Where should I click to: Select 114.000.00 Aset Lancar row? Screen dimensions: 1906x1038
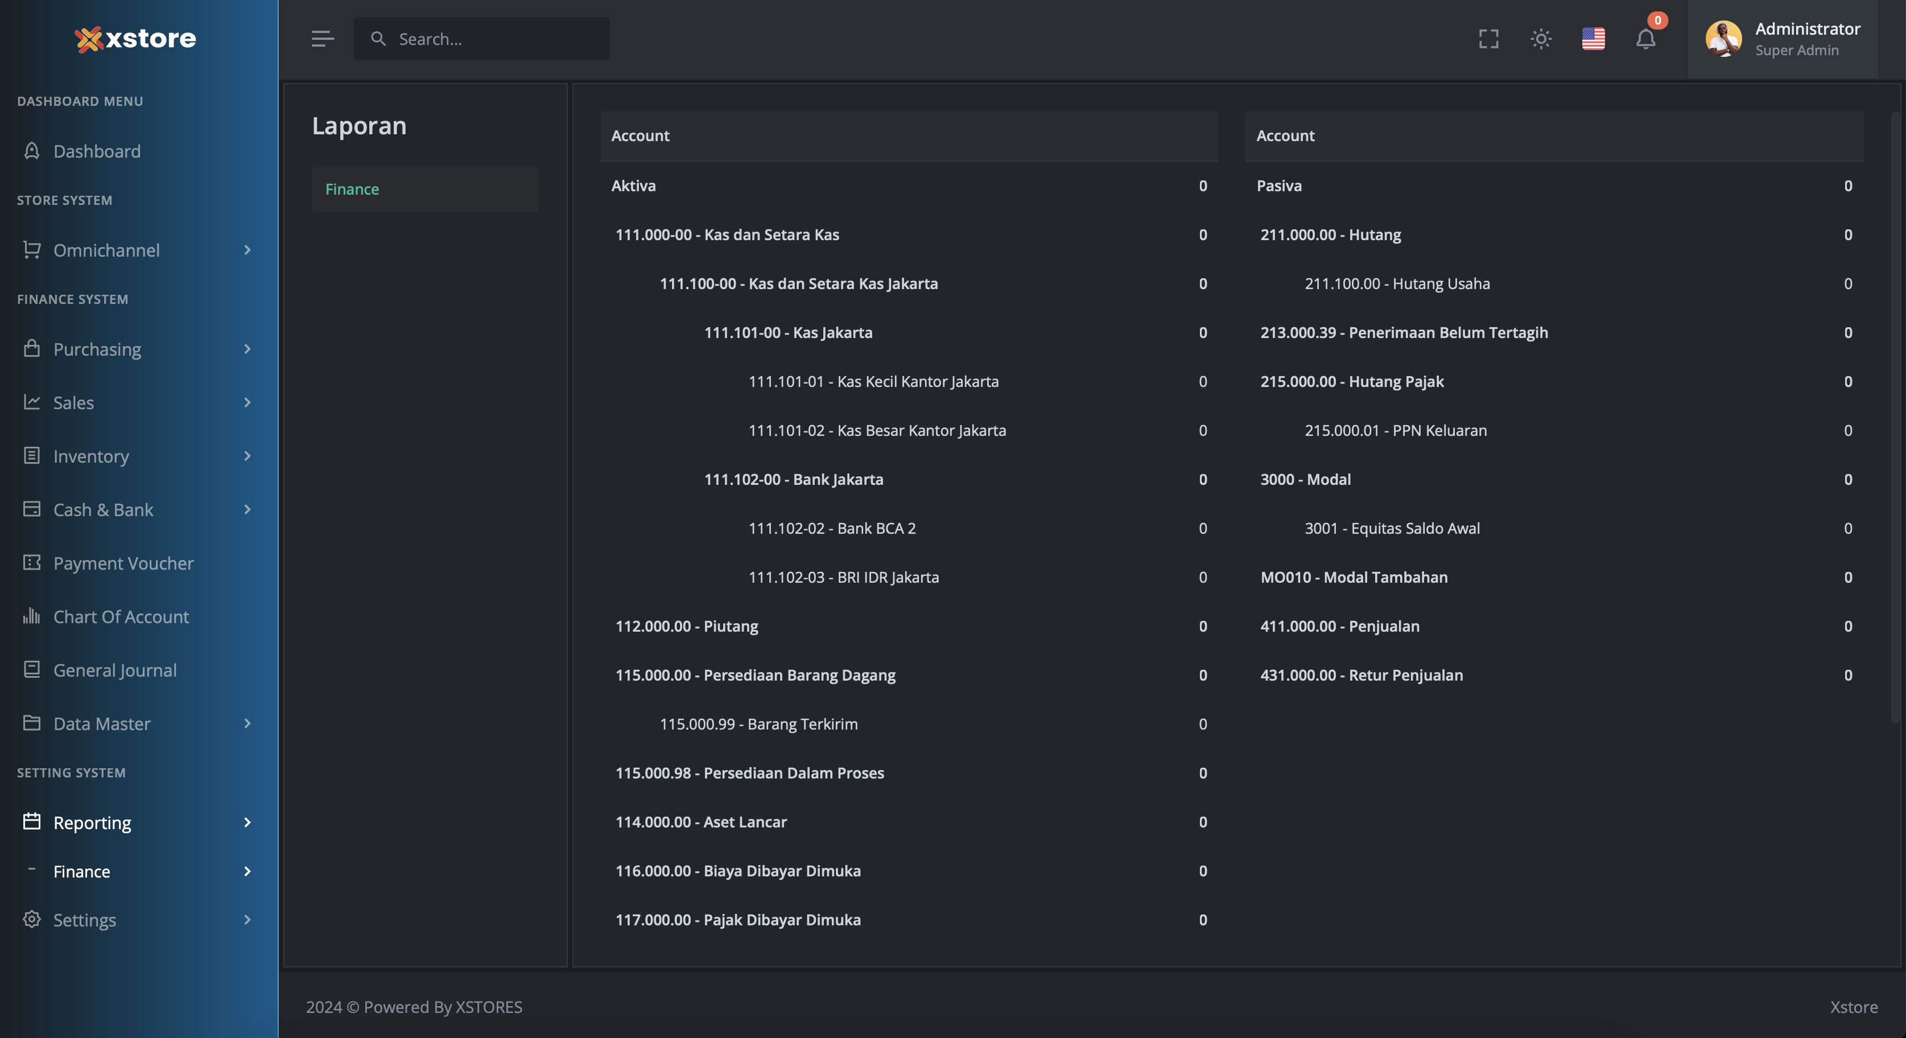click(x=909, y=822)
